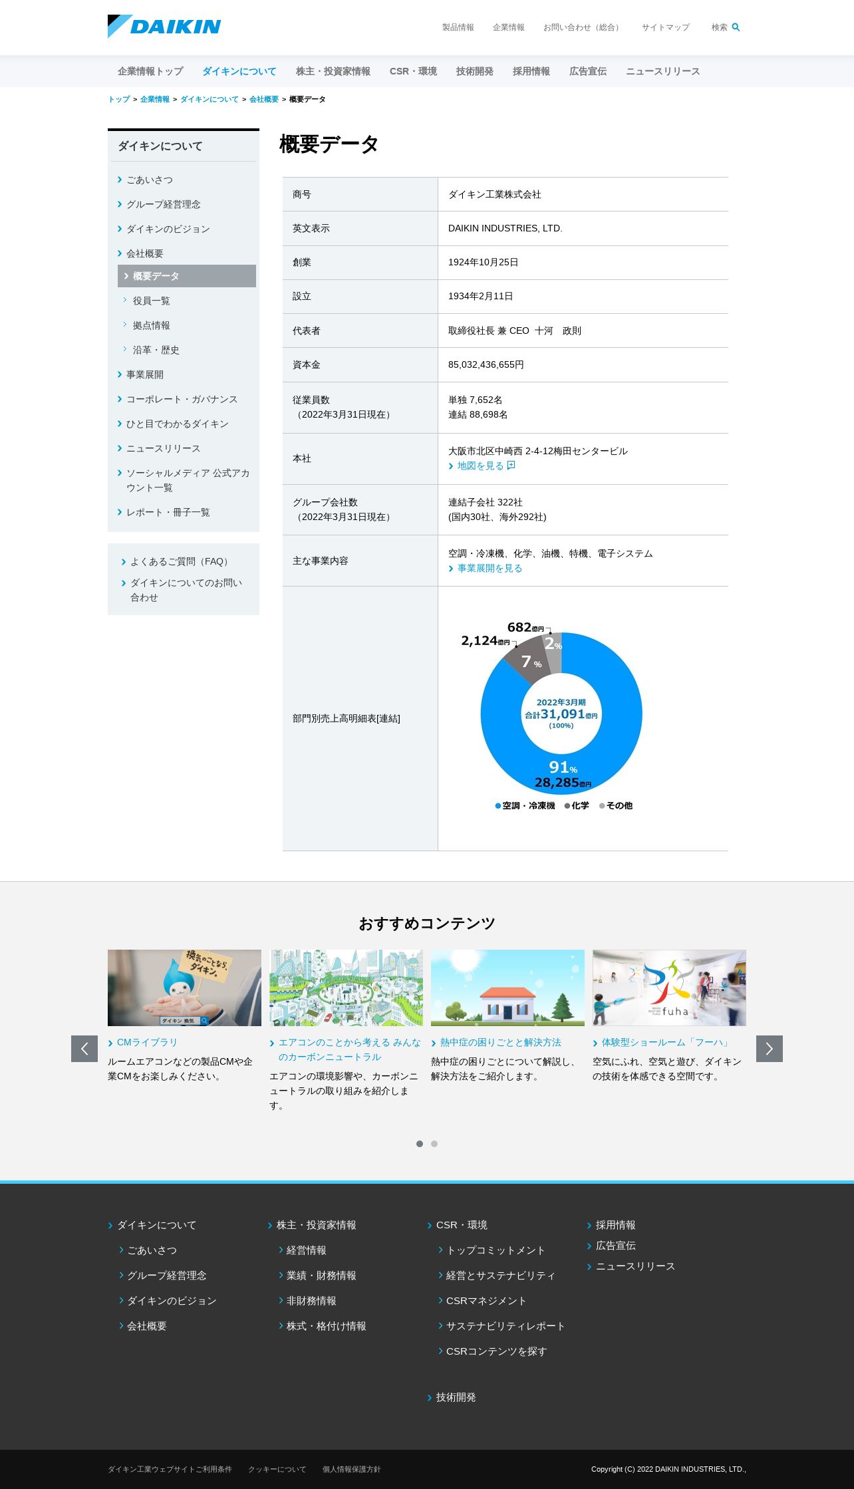Click the 事業展開を見る link
Viewport: 854px width, 1489px height.
click(490, 568)
